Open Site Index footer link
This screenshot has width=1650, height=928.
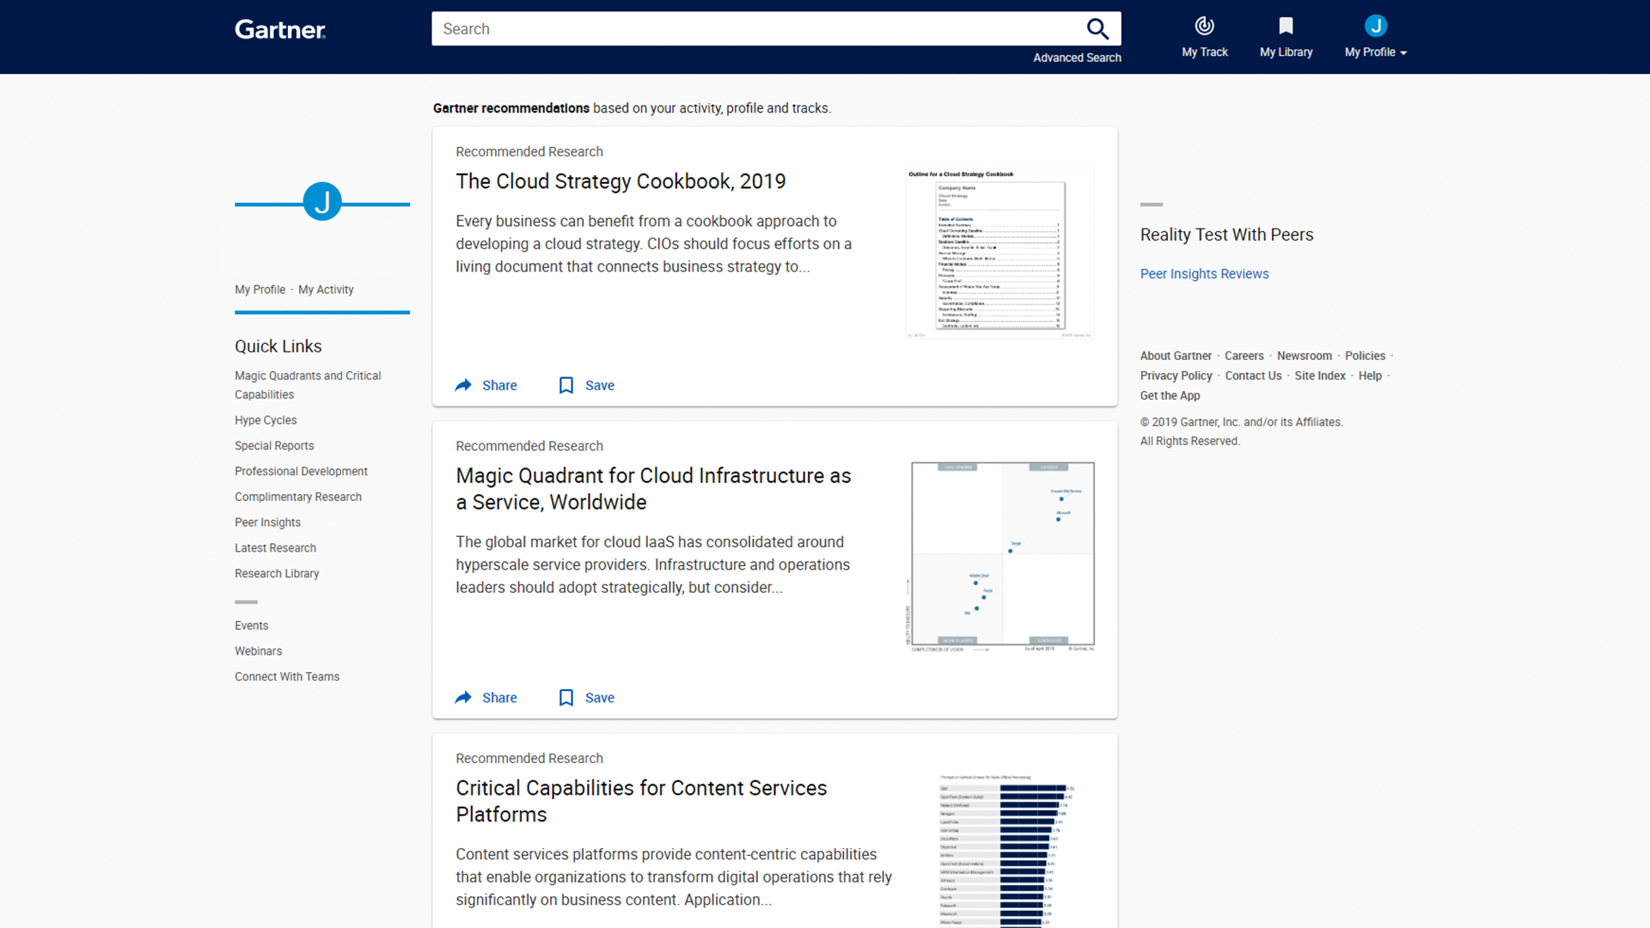pyautogui.click(x=1320, y=375)
